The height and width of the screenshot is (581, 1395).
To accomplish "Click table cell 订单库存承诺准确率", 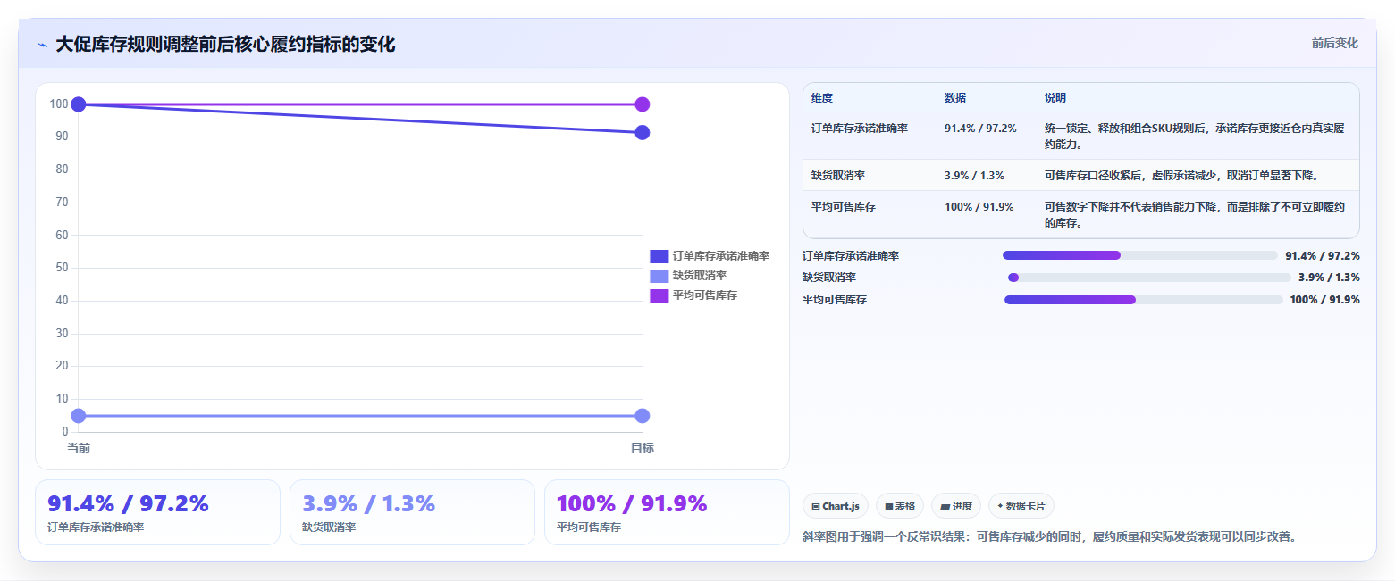I will click(860, 129).
